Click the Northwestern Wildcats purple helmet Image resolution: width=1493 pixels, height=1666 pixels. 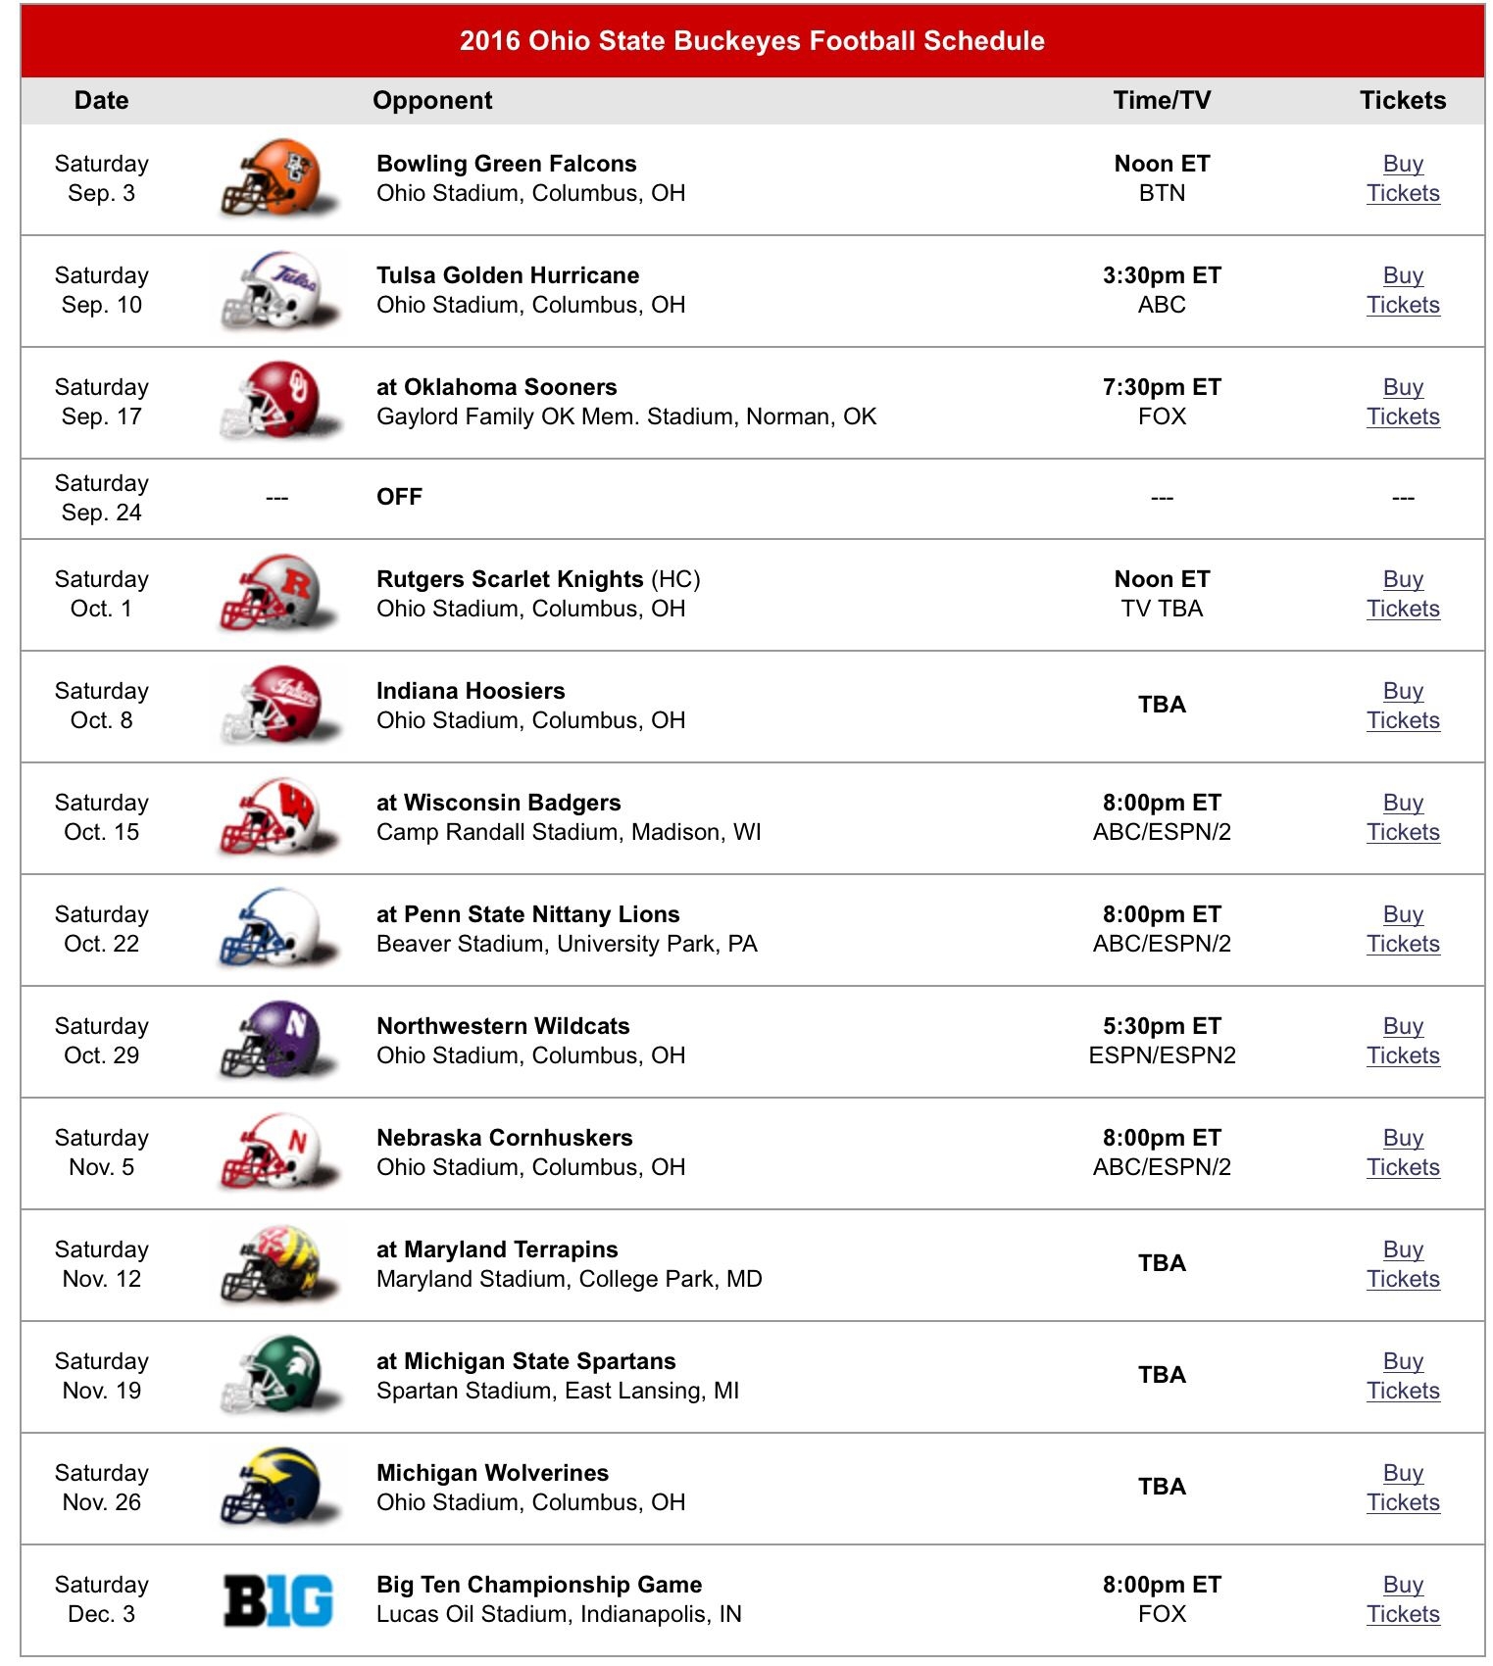278,1041
